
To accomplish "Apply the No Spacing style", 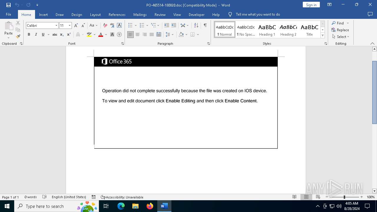I will [246, 30].
